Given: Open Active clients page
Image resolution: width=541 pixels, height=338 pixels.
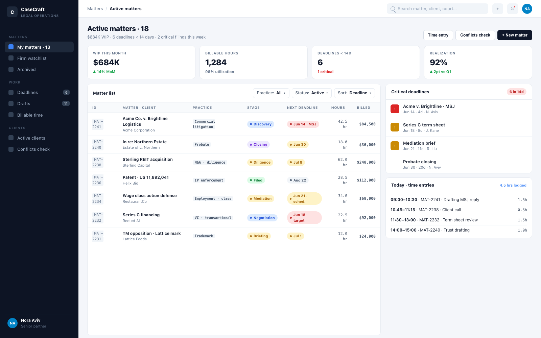Looking at the screenshot, I should coord(39,138).
